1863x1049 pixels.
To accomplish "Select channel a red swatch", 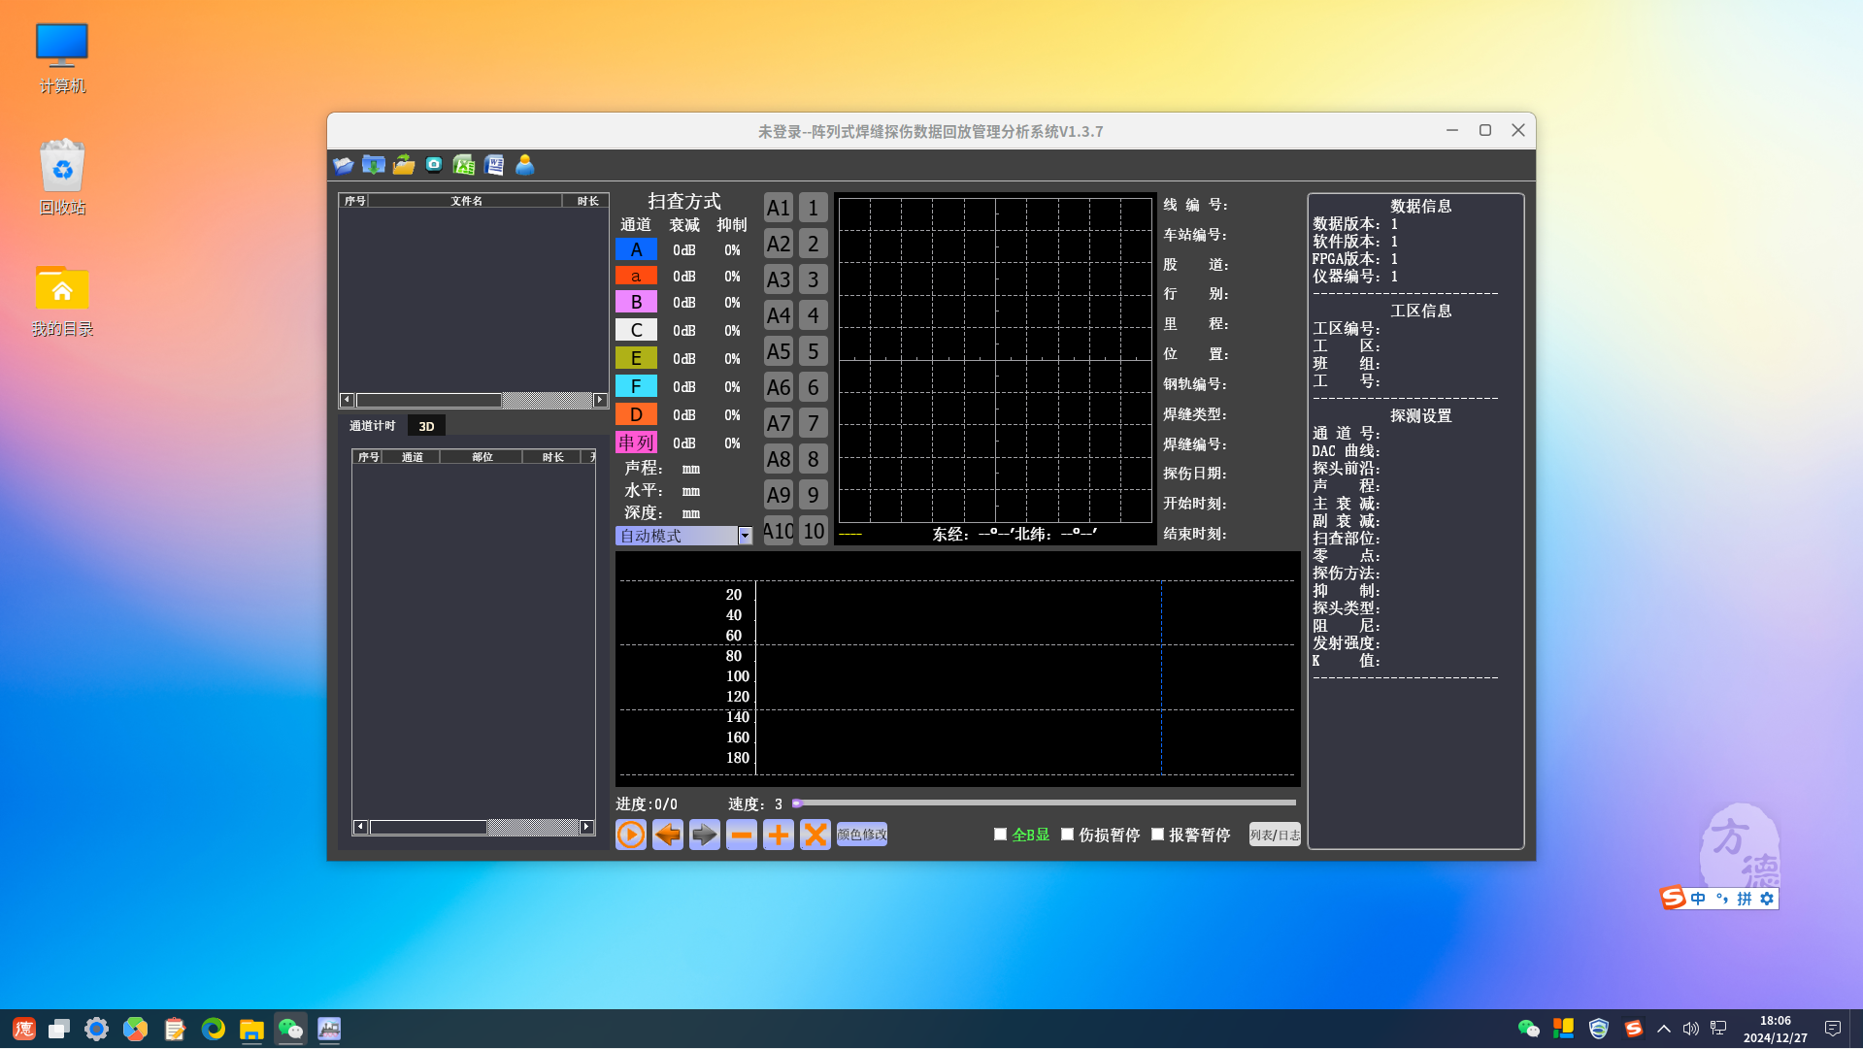I will (636, 277).
